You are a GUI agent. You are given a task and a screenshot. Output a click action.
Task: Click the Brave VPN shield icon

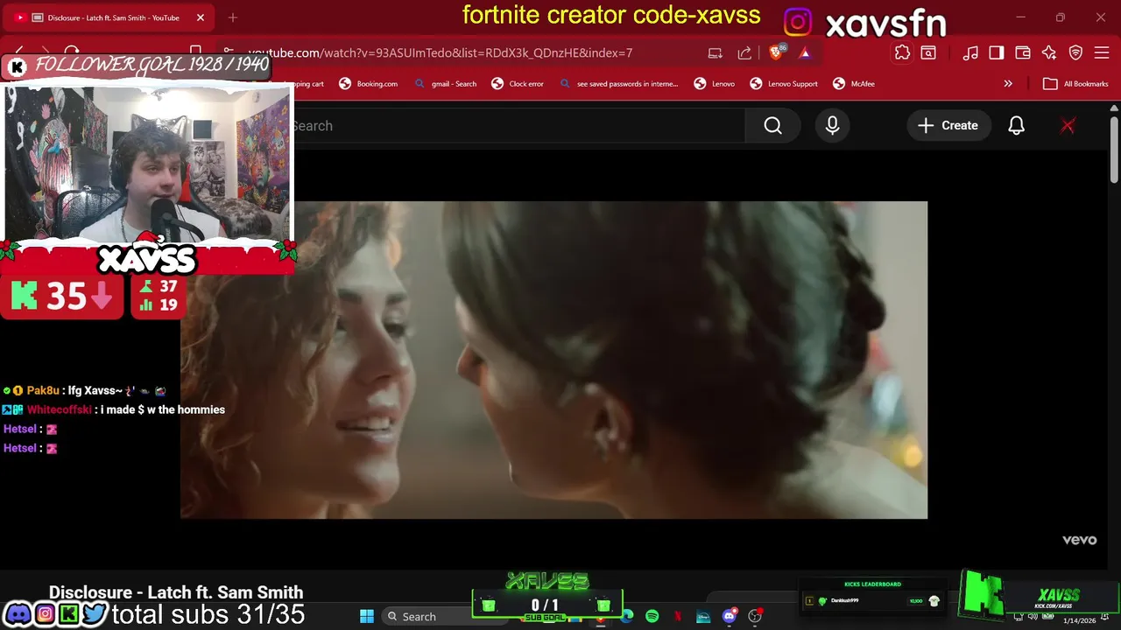(1075, 52)
